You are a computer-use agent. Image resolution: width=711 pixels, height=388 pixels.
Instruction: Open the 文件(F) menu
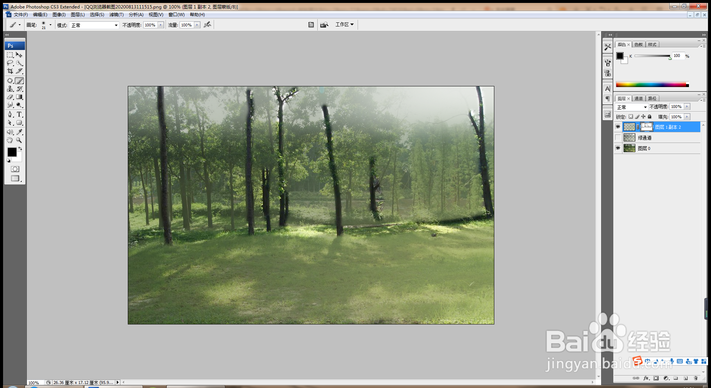point(21,15)
